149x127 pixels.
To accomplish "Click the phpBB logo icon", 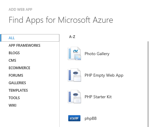I will pyautogui.click(x=74, y=118).
